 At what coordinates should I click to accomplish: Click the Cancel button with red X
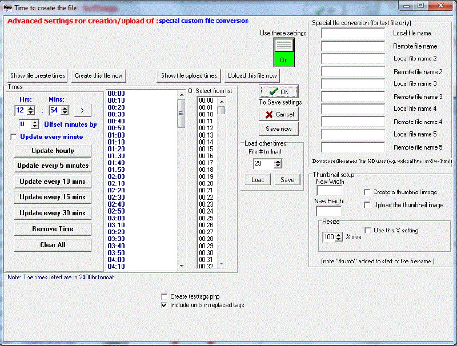pyautogui.click(x=279, y=114)
